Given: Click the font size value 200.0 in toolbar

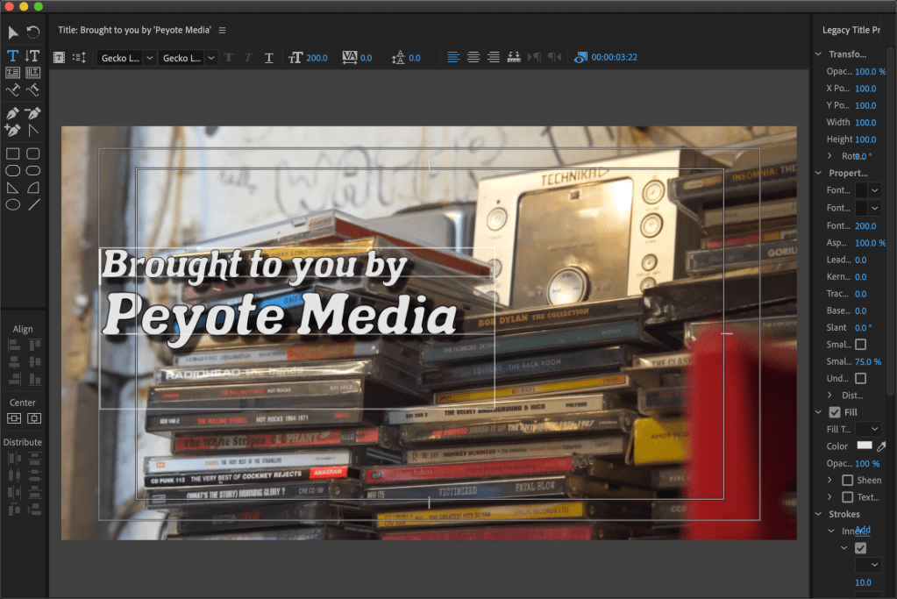Looking at the screenshot, I should pos(317,58).
